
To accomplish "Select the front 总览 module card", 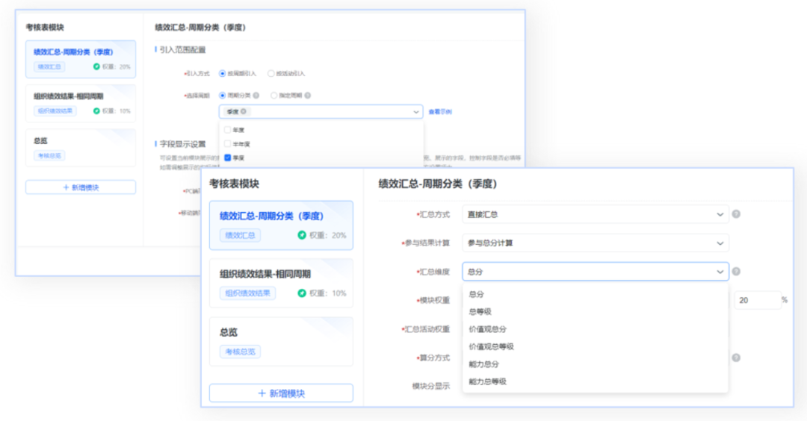I will point(281,342).
